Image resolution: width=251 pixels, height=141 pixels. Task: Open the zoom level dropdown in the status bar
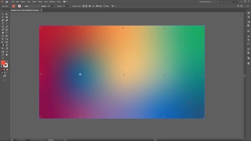click(x=18, y=140)
